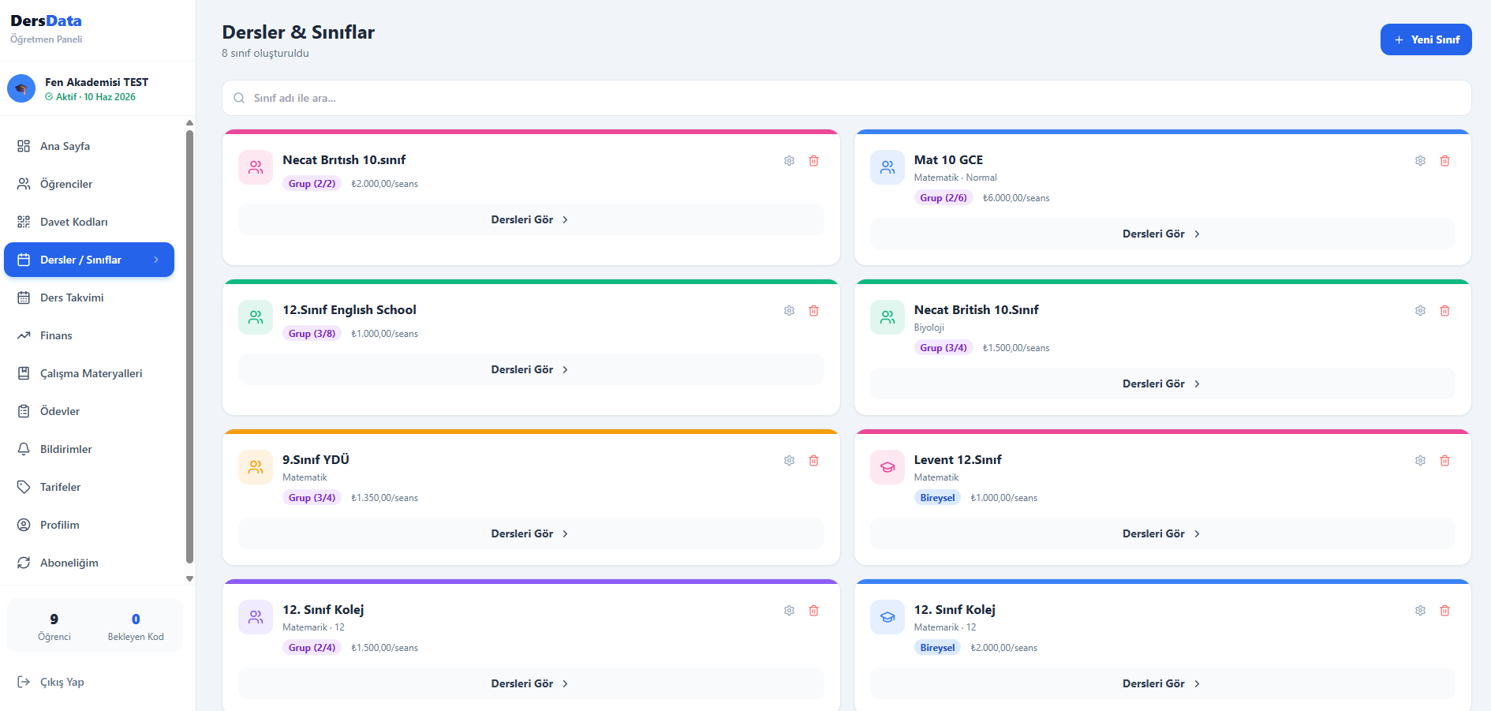Expand Dersleri Gör for Levent 12.Sınıf
The height and width of the screenshot is (711, 1491).
[x=1161, y=534]
